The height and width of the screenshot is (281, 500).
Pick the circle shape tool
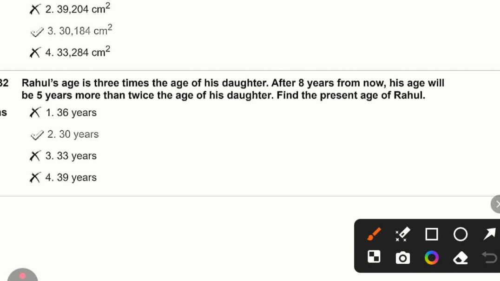point(461,234)
